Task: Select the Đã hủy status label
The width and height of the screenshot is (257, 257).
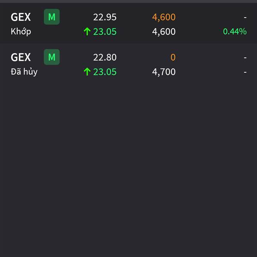Action: coord(24,72)
